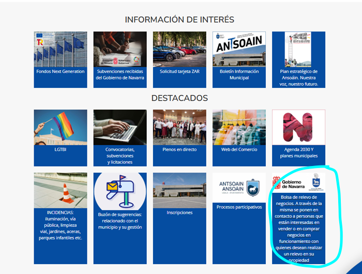Image resolution: width=362 pixels, height=274 pixels.
Task: Open the Fondos Next Generation flags thumbnail
Action: (61, 49)
